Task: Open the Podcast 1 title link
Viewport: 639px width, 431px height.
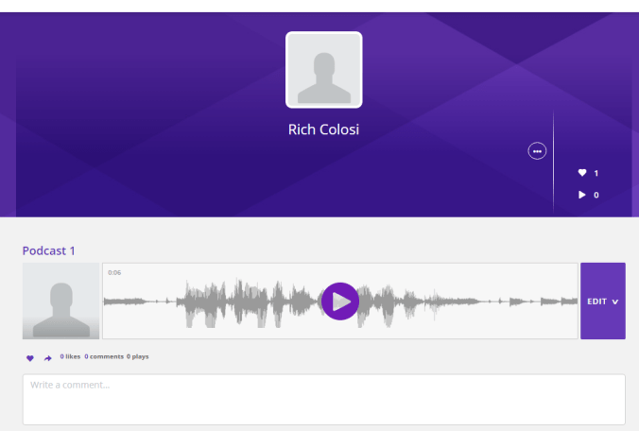Action: pos(49,250)
